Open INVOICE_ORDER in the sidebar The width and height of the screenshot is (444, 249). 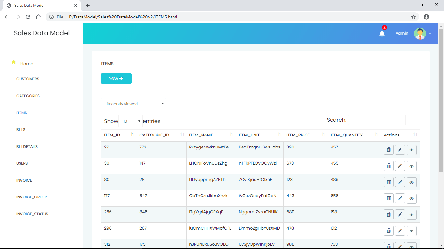click(x=32, y=197)
